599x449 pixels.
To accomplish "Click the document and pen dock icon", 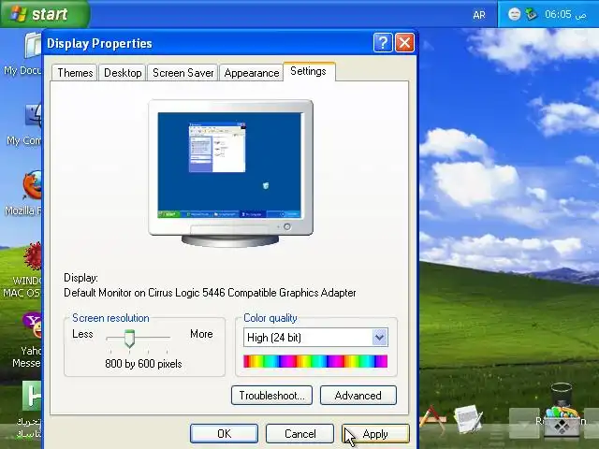I will [469, 418].
